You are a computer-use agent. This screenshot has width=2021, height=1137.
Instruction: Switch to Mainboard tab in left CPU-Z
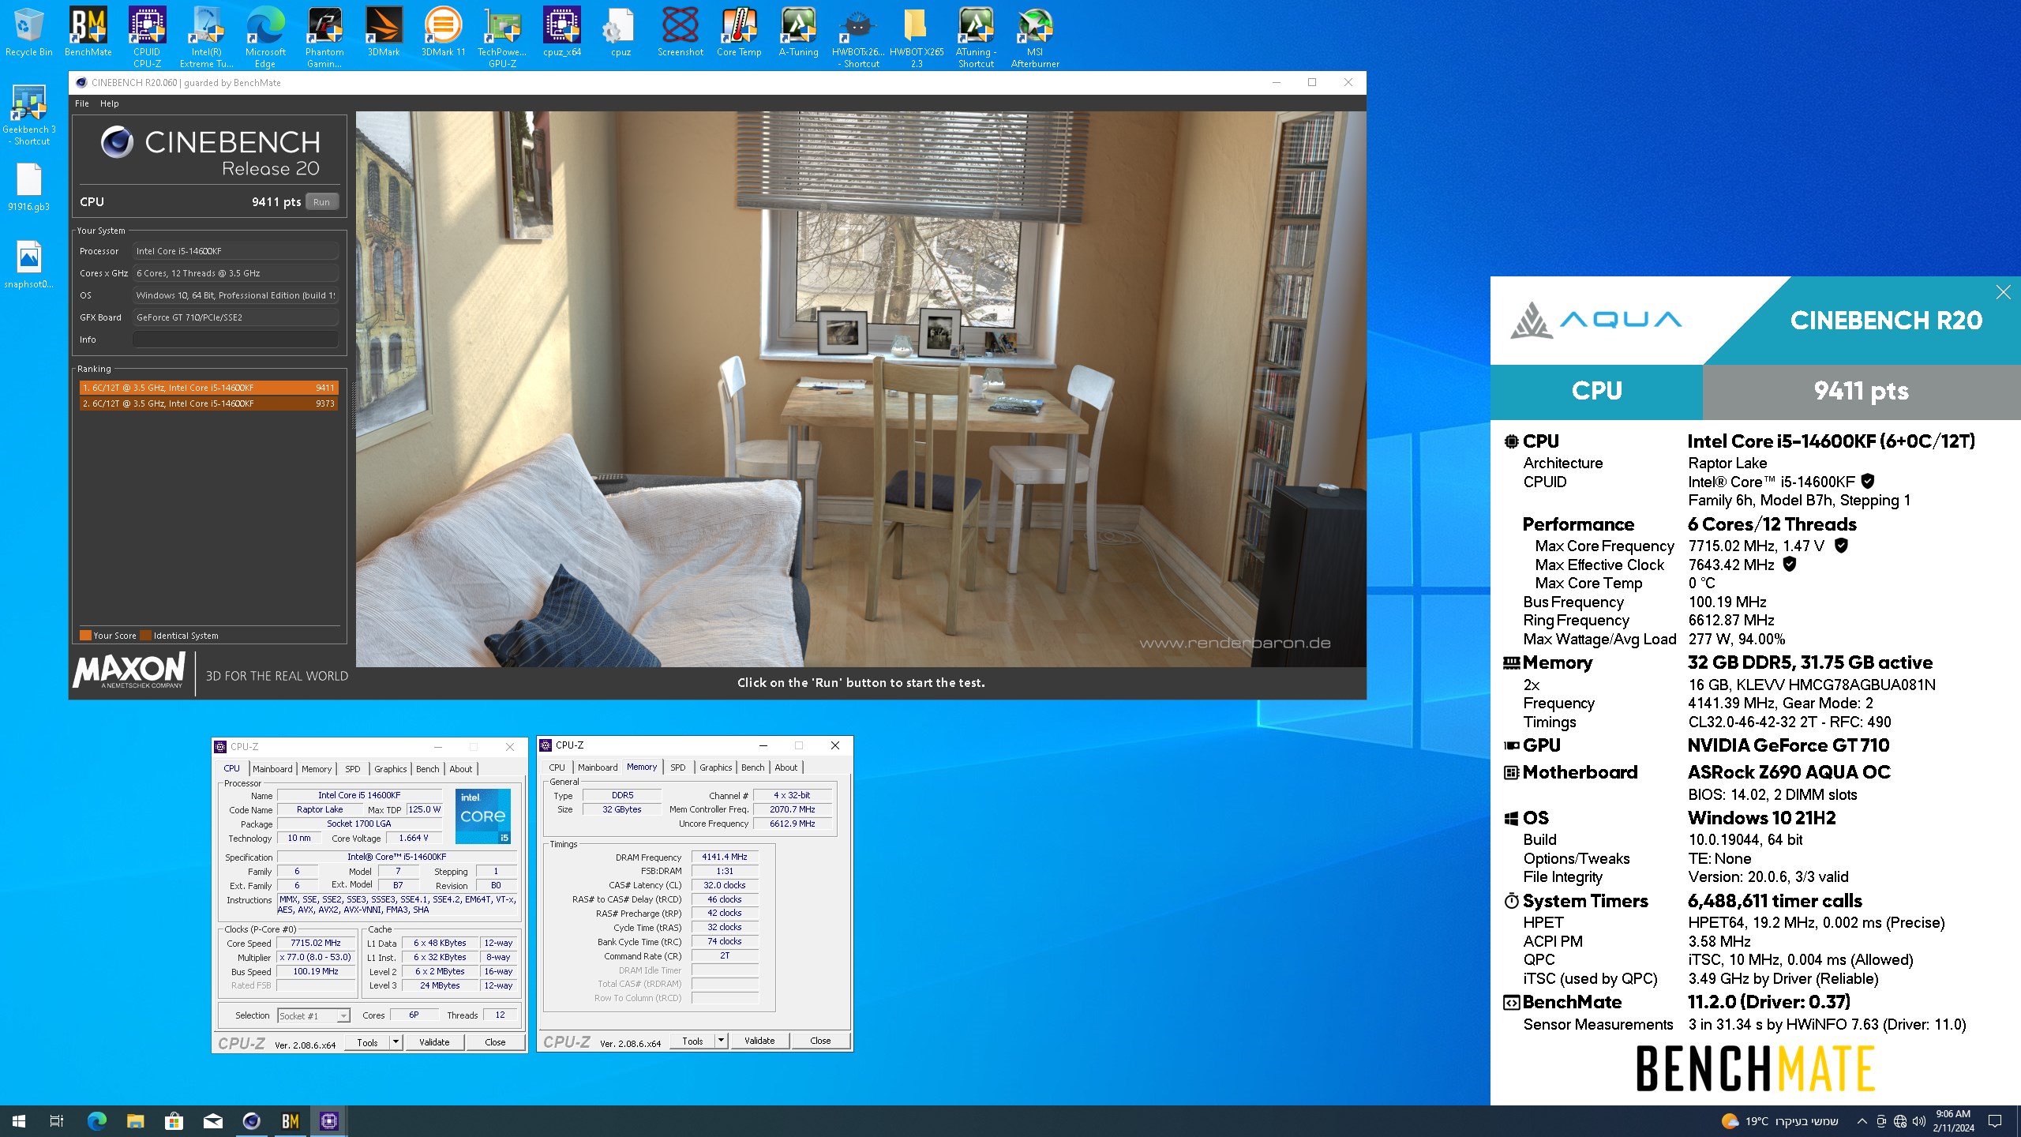(x=272, y=769)
